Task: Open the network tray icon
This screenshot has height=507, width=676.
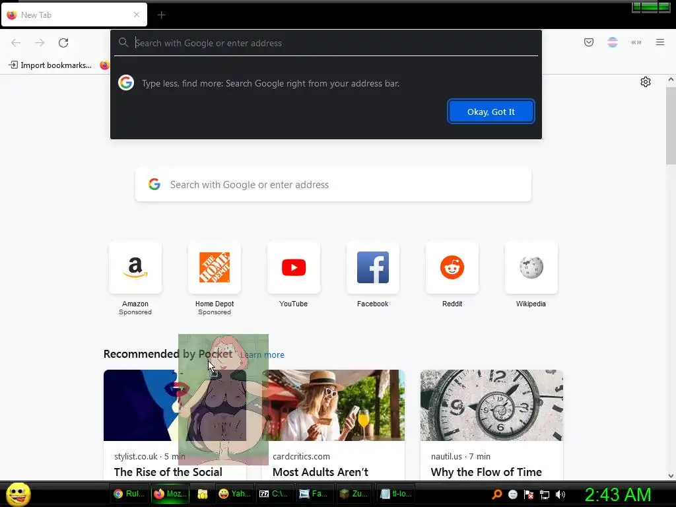Action: click(x=545, y=494)
